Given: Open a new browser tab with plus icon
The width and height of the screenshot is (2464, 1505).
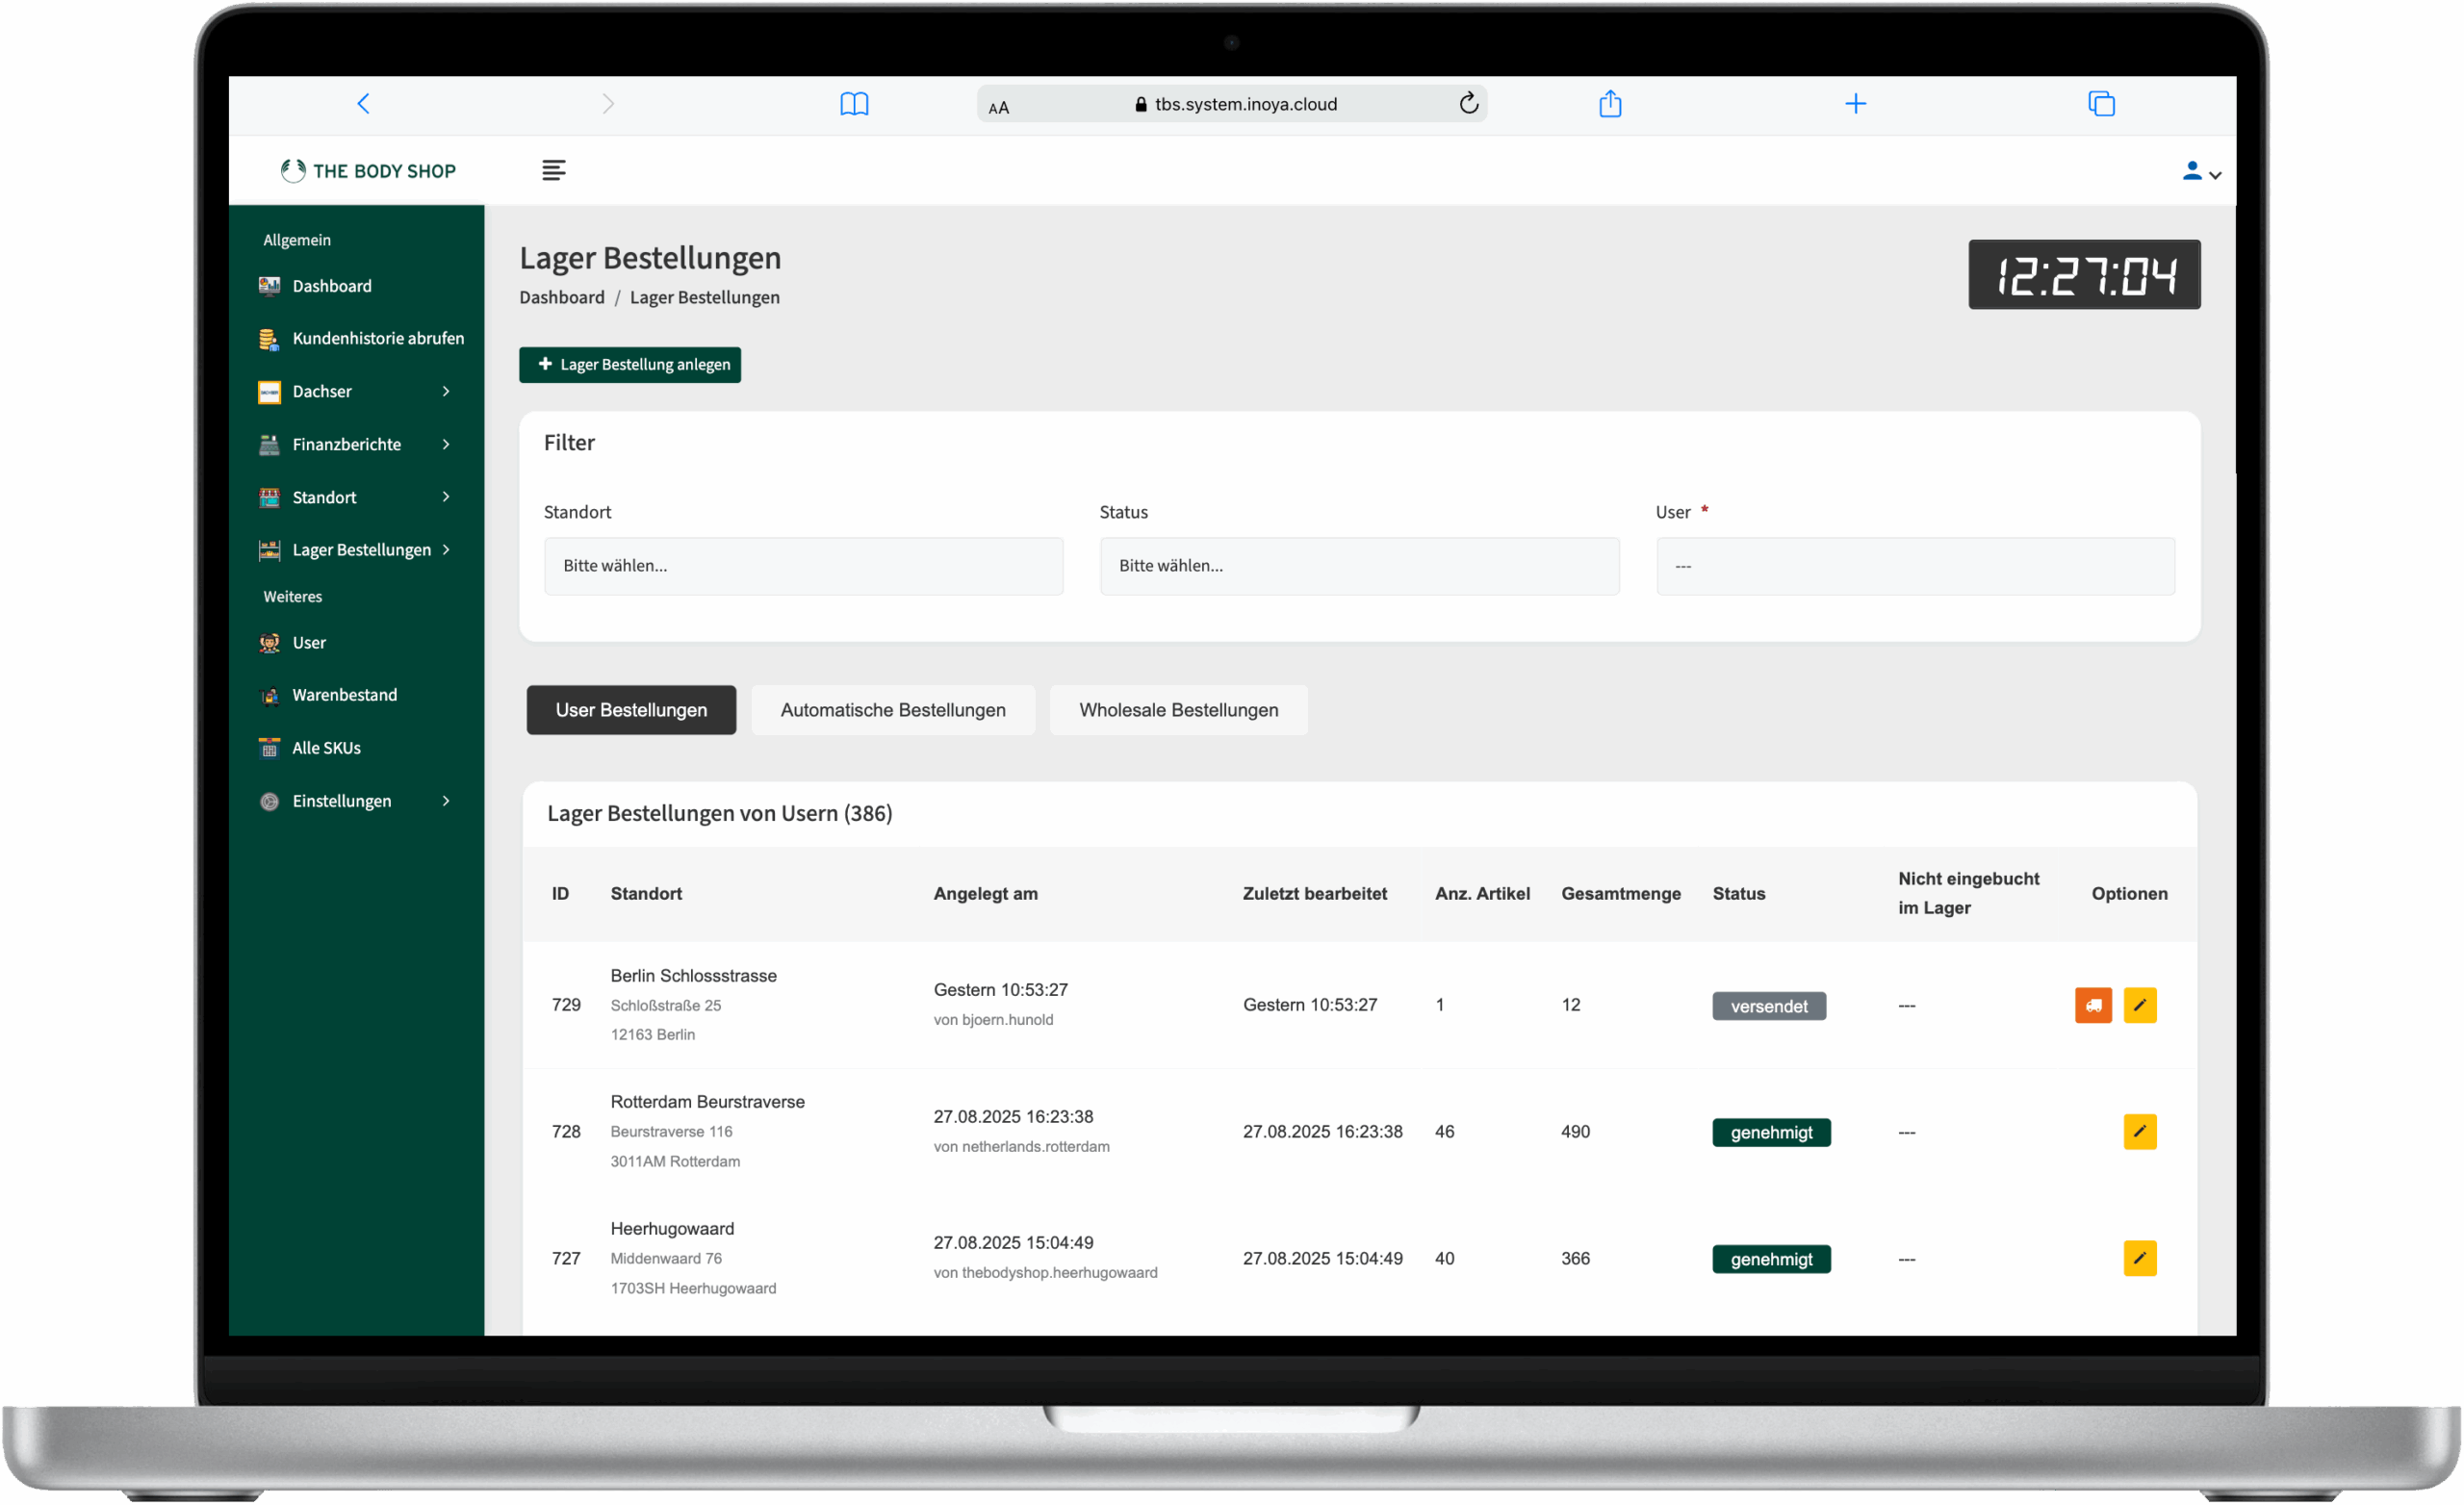Looking at the screenshot, I should click(x=1855, y=103).
